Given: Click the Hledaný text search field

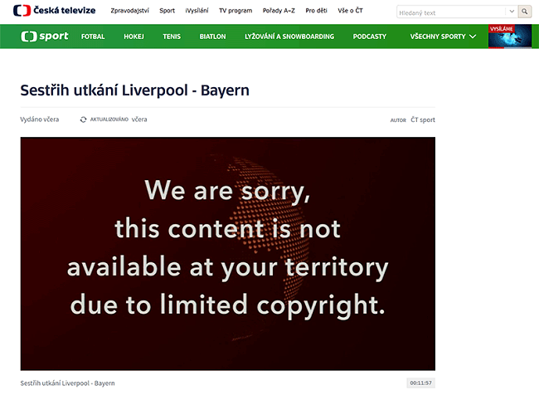Looking at the screenshot, I should [x=451, y=12].
